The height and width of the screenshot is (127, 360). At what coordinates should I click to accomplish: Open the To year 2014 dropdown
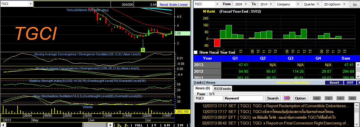click(271, 4)
